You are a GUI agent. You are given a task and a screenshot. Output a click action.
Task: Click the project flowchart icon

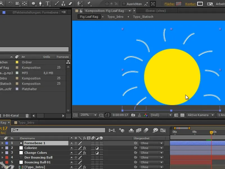point(68,62)
